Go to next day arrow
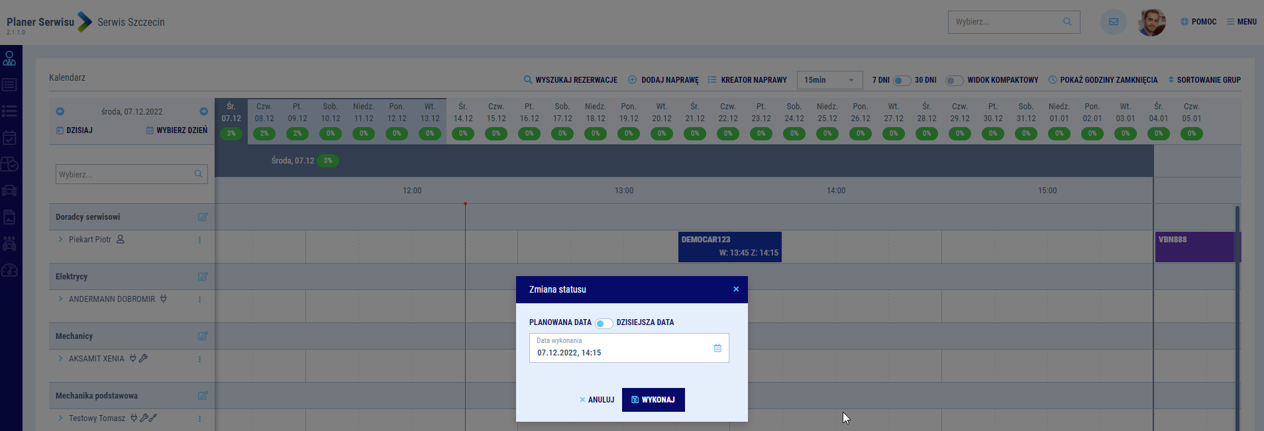The image size is (1264, 431). [203, 111]
